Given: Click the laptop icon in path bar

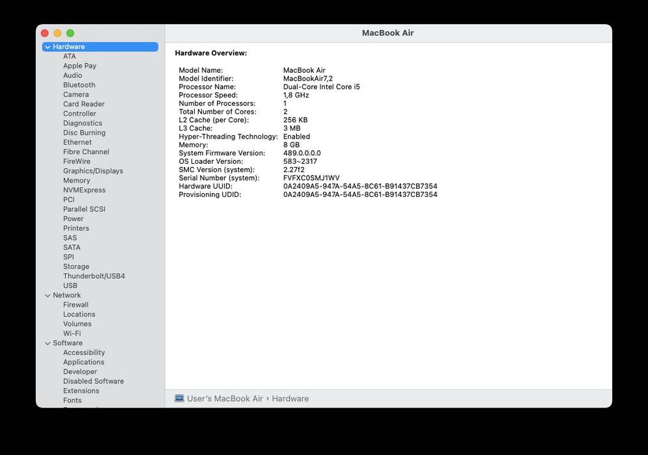Looking at the screenshot, I should pyautogui.click(x=179, y=398).
